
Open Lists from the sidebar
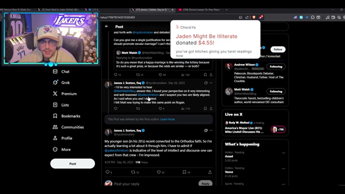point(61,105)
